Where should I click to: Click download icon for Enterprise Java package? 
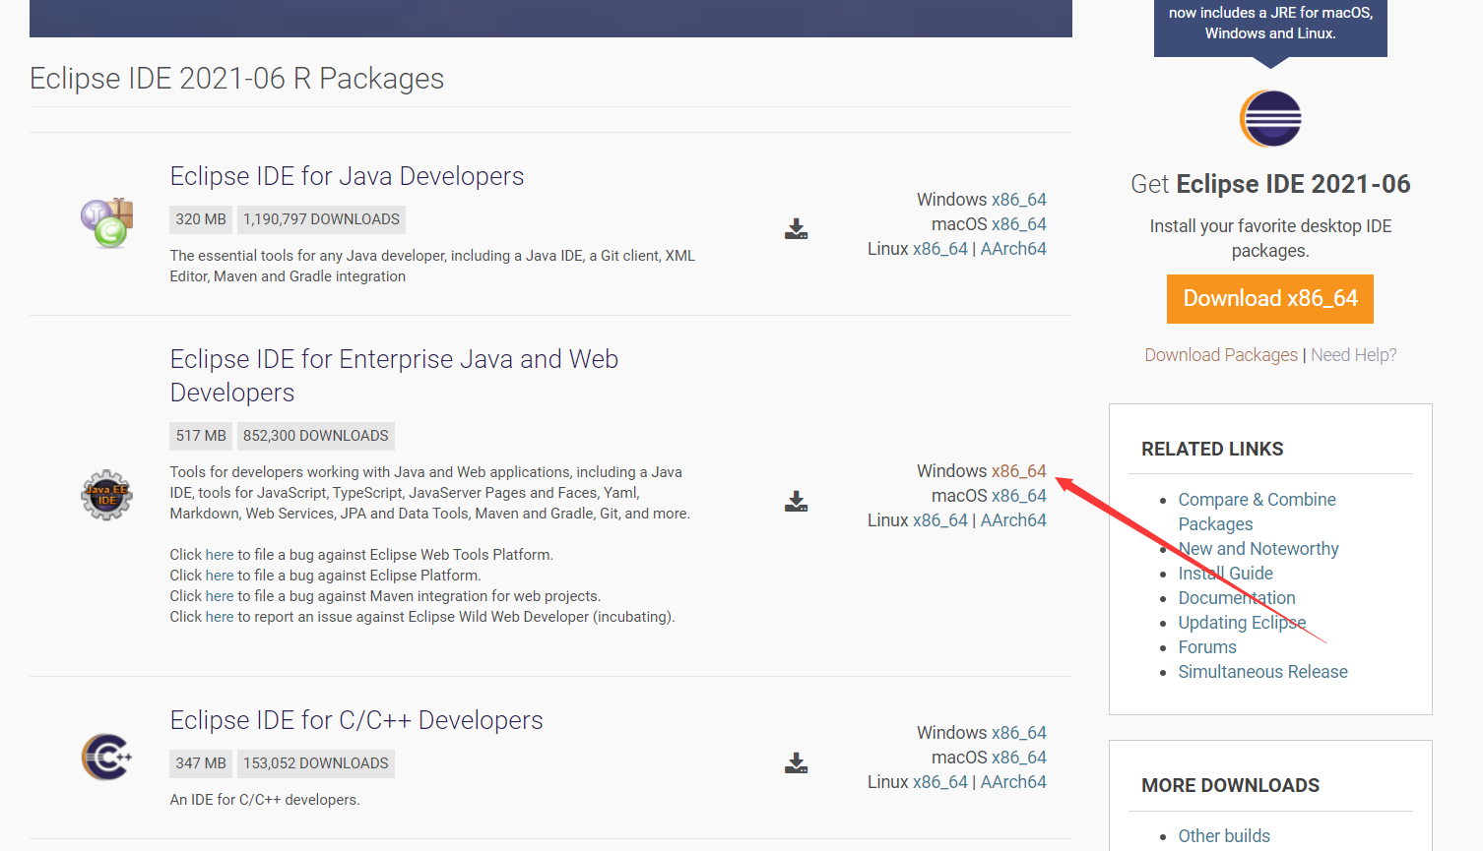coord(797,502)
